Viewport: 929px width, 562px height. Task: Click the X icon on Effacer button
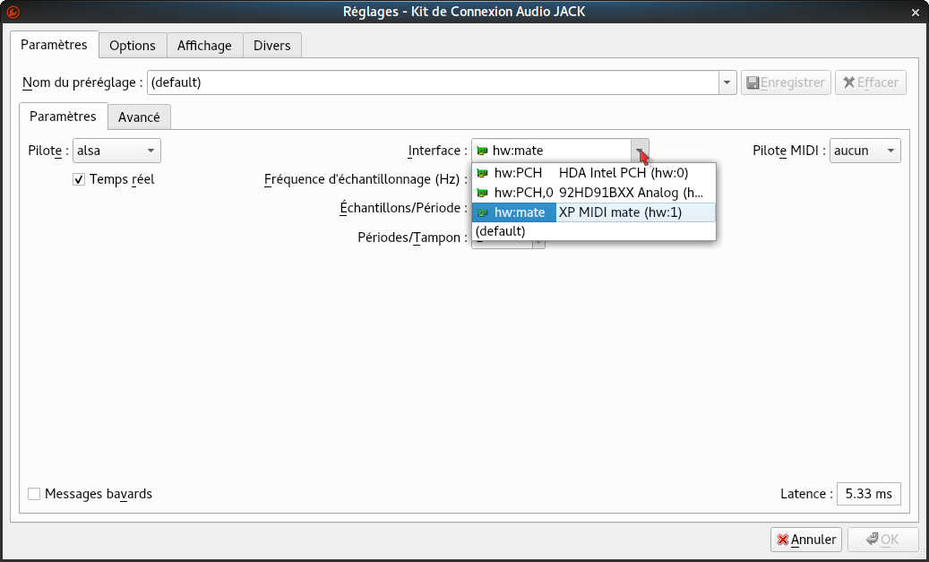[847, 82]
